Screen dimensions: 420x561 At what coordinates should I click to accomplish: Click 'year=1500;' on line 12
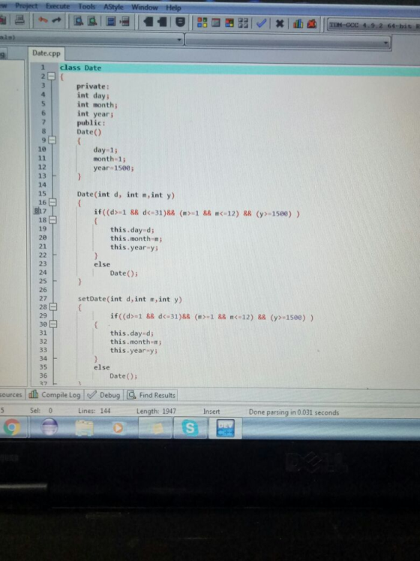point(113,167)
